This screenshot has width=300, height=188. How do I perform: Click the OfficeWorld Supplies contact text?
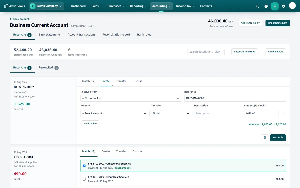point(25,162)
